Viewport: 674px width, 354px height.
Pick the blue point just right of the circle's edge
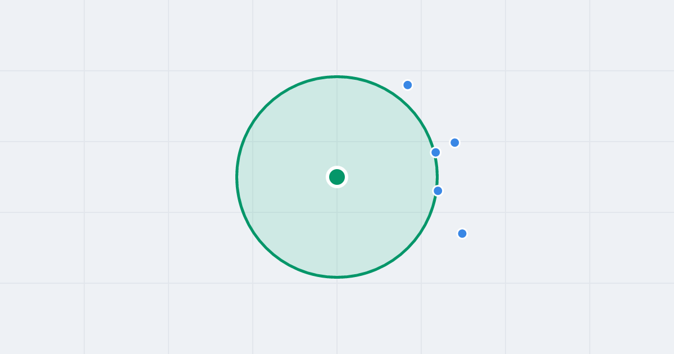coord(455,142)
